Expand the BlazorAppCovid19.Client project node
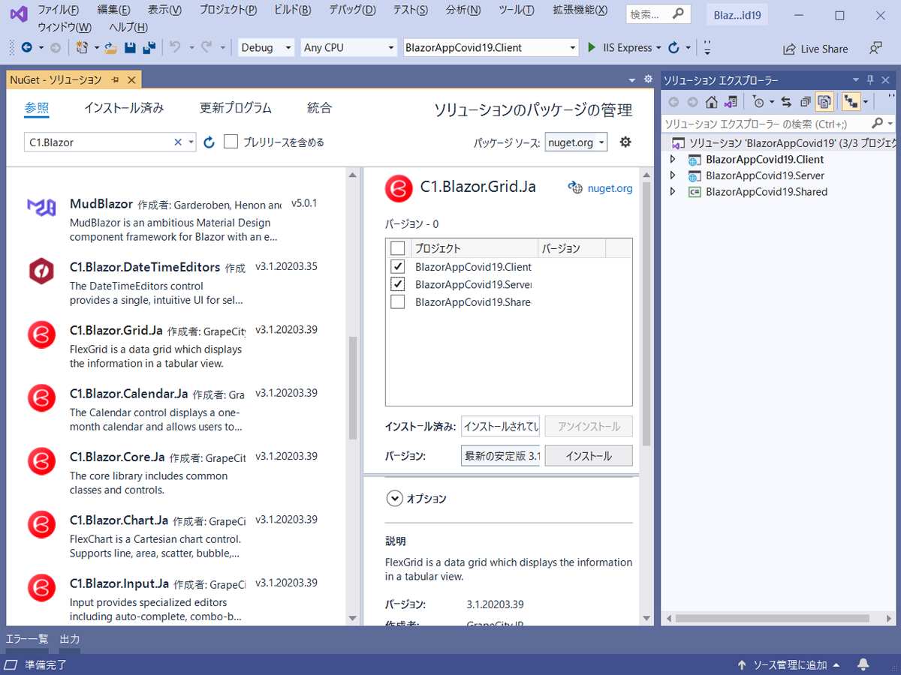 [x=673, y=159]
